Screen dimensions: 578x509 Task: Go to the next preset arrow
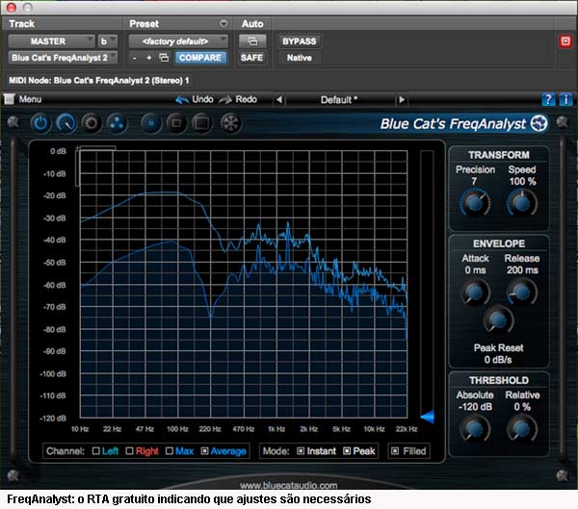(402, 100)
